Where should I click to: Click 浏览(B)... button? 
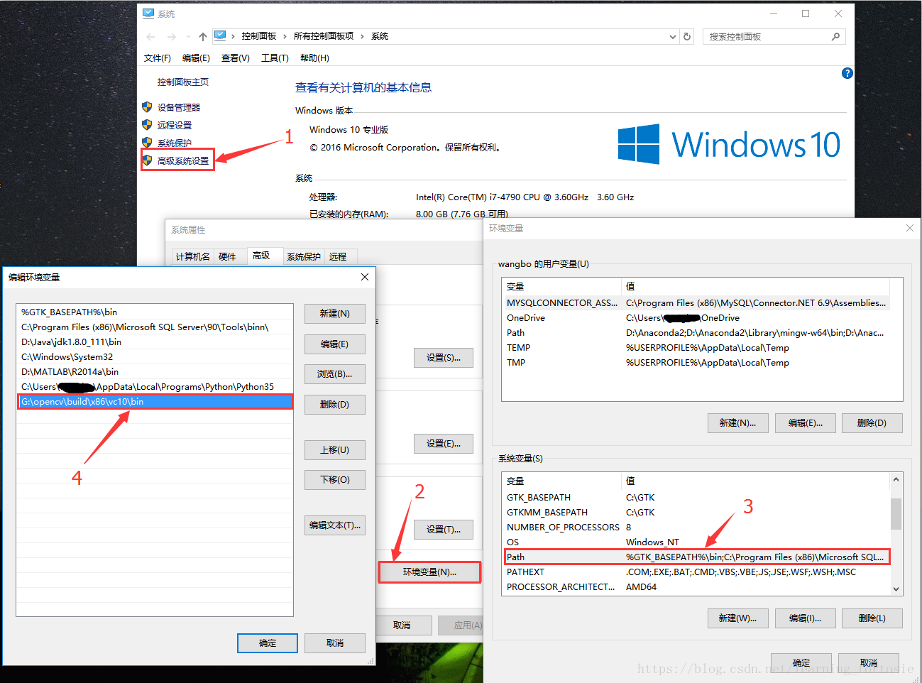pos(334,374)
